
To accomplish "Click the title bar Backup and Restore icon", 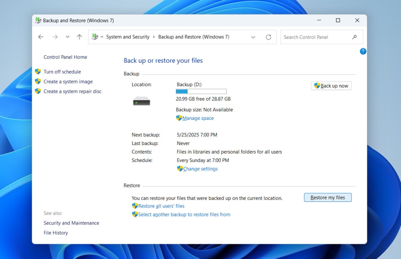I will pyautogui.click(x=38, y=20).
